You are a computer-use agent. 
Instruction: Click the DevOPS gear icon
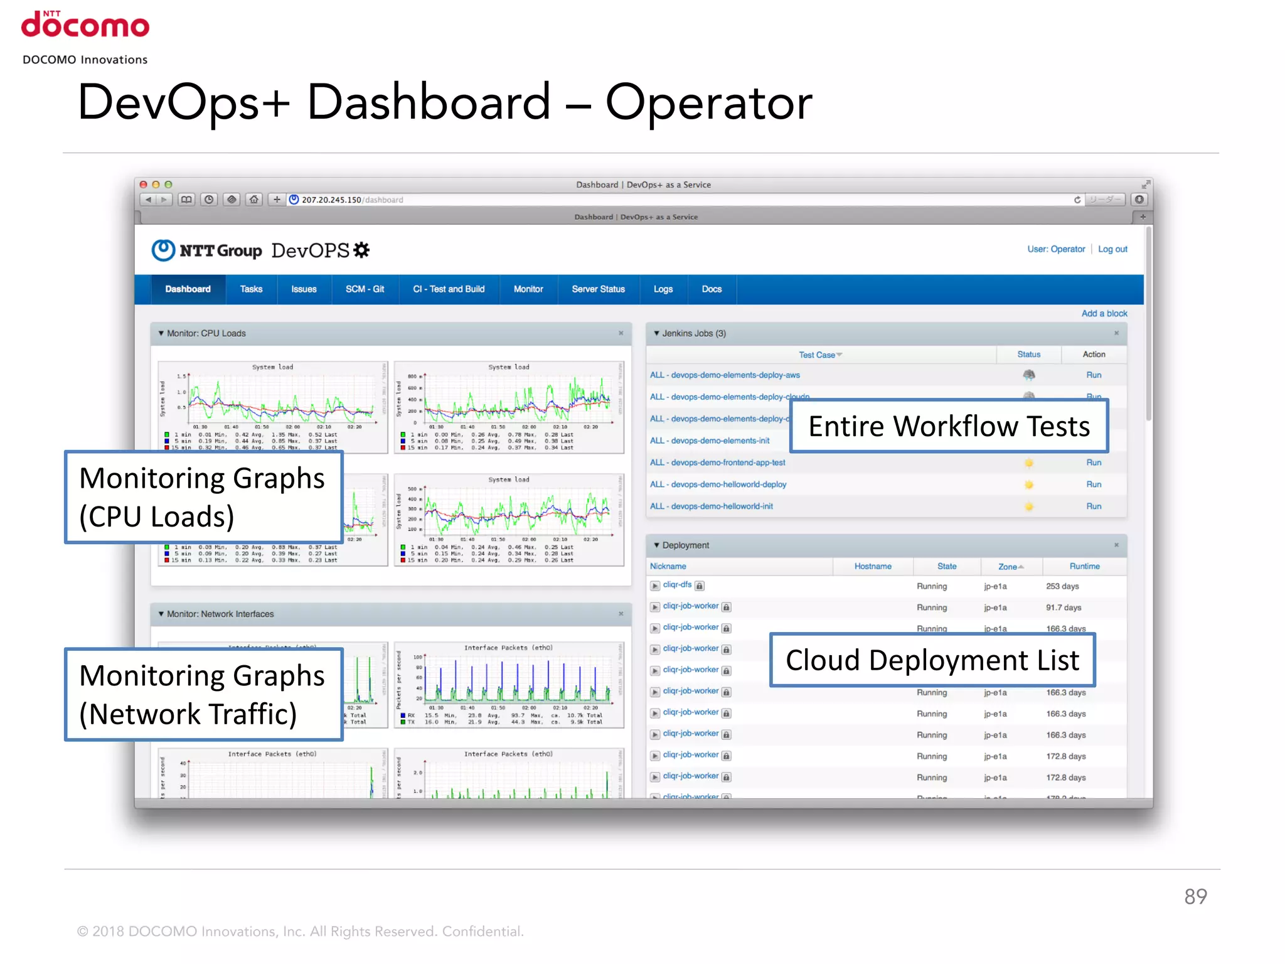click(361, 250)
